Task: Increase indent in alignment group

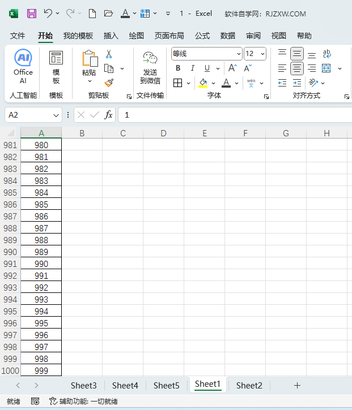Action: (296, 83)
